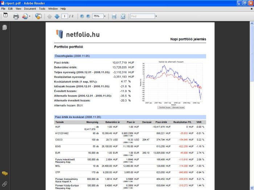
Task: Open the Document menu
Action: pos(30,9)
